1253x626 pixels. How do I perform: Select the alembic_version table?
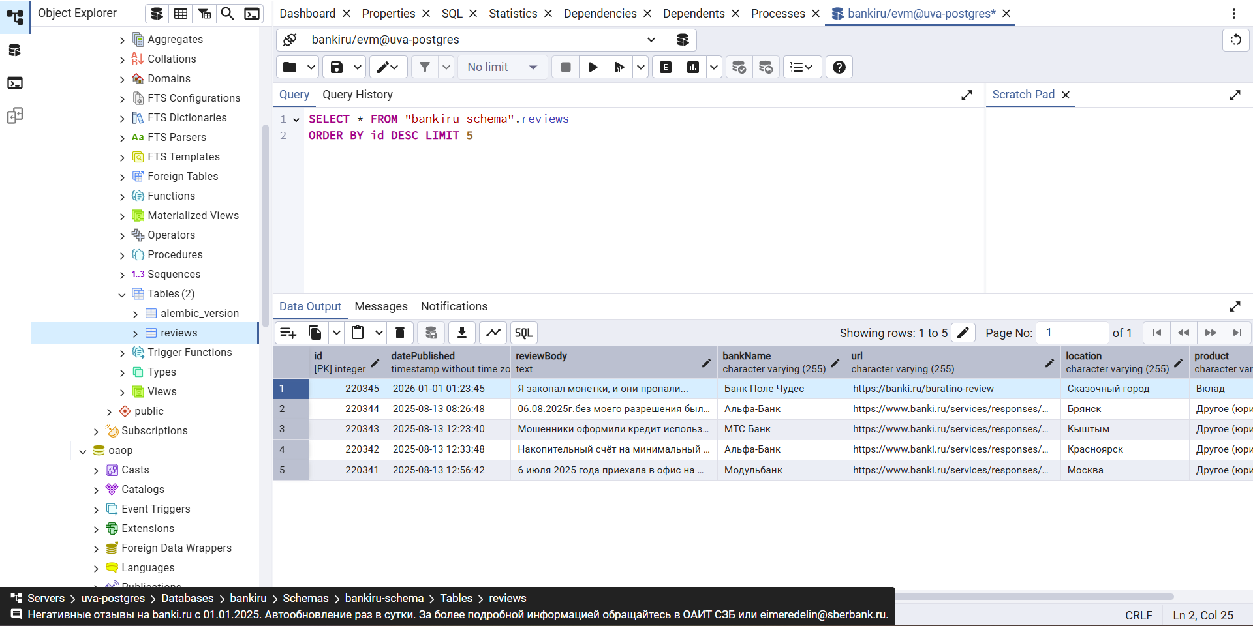point(200,314)
